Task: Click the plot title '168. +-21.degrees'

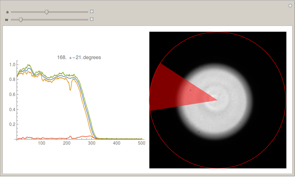Action: [x=79, y=57]
